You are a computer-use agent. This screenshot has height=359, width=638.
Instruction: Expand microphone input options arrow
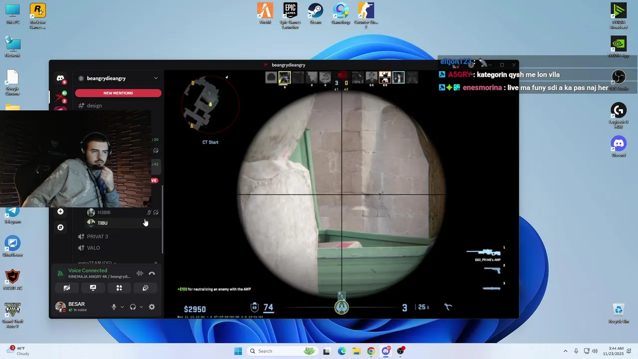point(122,307)
